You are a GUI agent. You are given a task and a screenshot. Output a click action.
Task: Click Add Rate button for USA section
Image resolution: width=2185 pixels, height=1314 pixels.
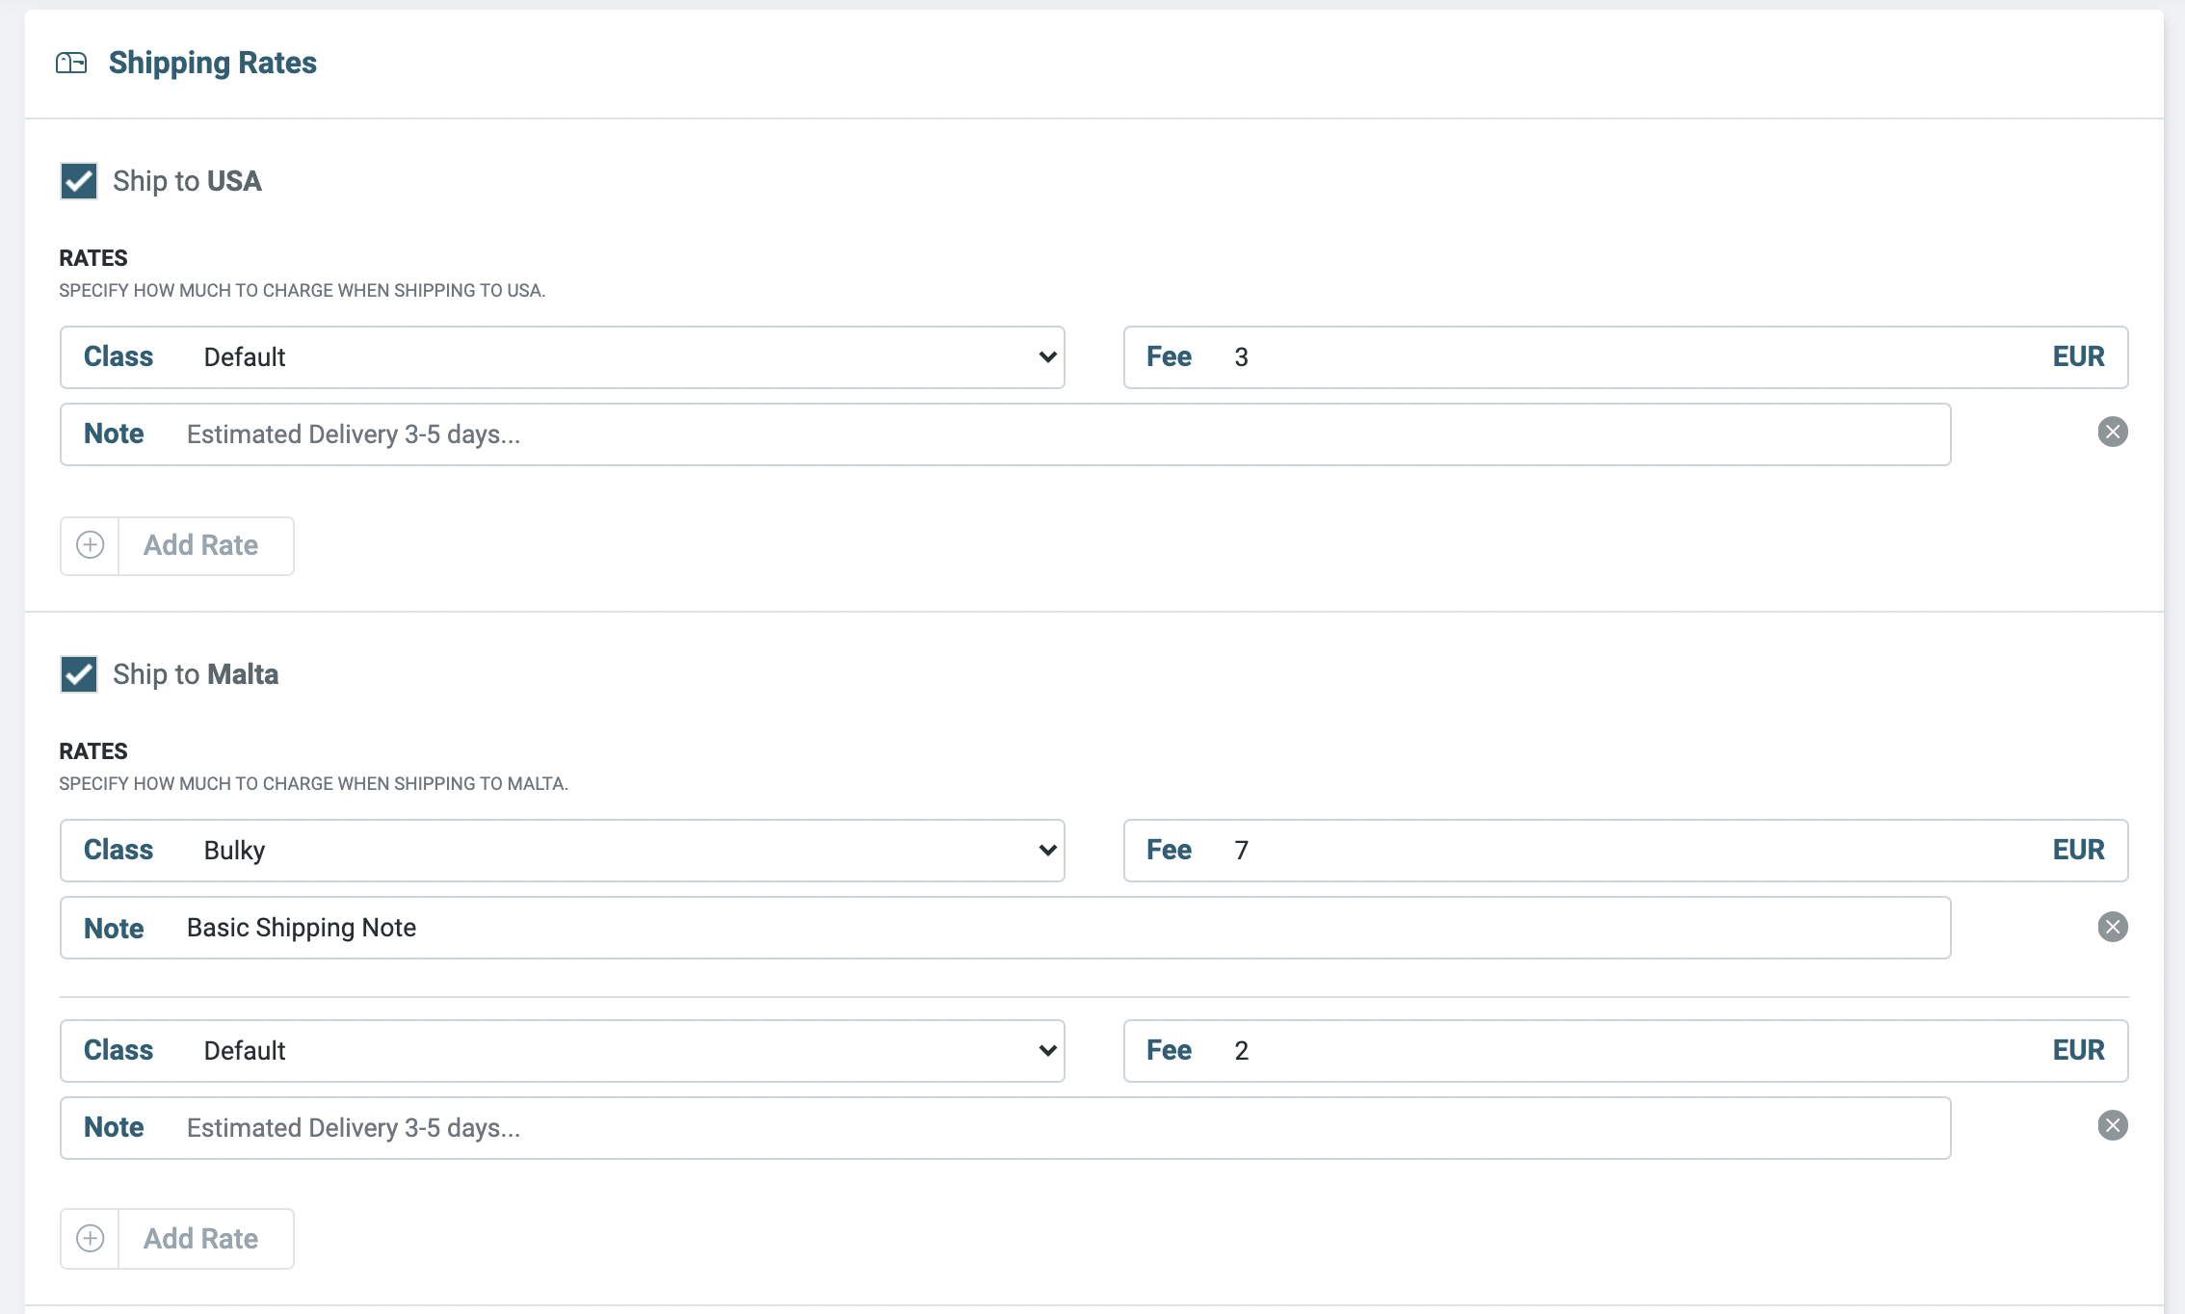coord(176,544)
